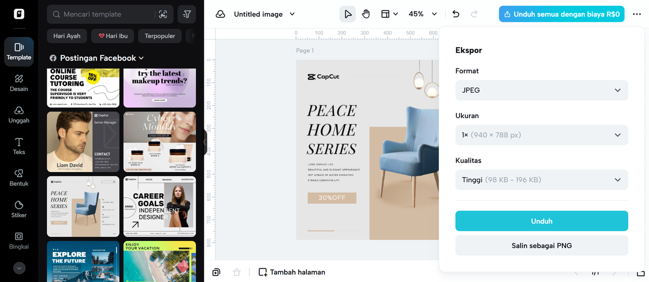Open the three-dot more options menu
The image size is (649, 282).
click(x=637, y=14)
